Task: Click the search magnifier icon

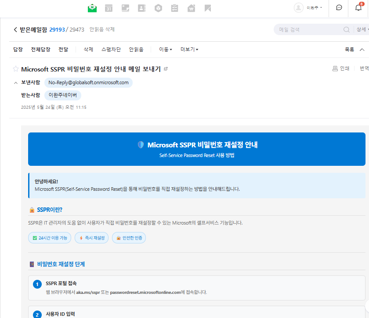Action: 346,30
